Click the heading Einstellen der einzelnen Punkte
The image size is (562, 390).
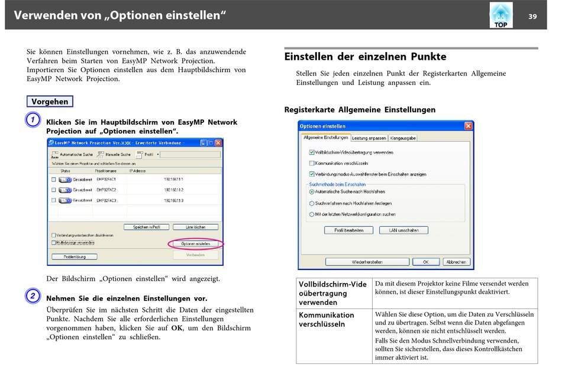(365, 57)
